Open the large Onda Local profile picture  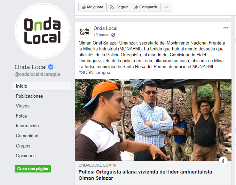pos(43,31)
